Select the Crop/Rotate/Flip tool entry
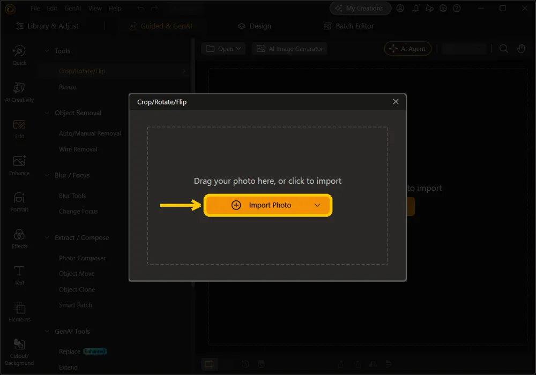Screen dimensions: 536x375 (x=81, y=71)
